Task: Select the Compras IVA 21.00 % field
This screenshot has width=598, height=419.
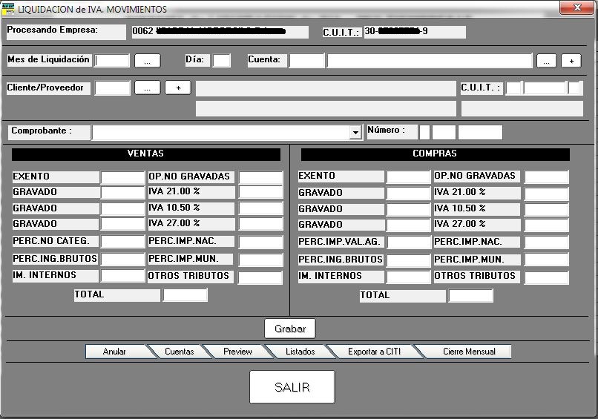Action: point(546,193)
